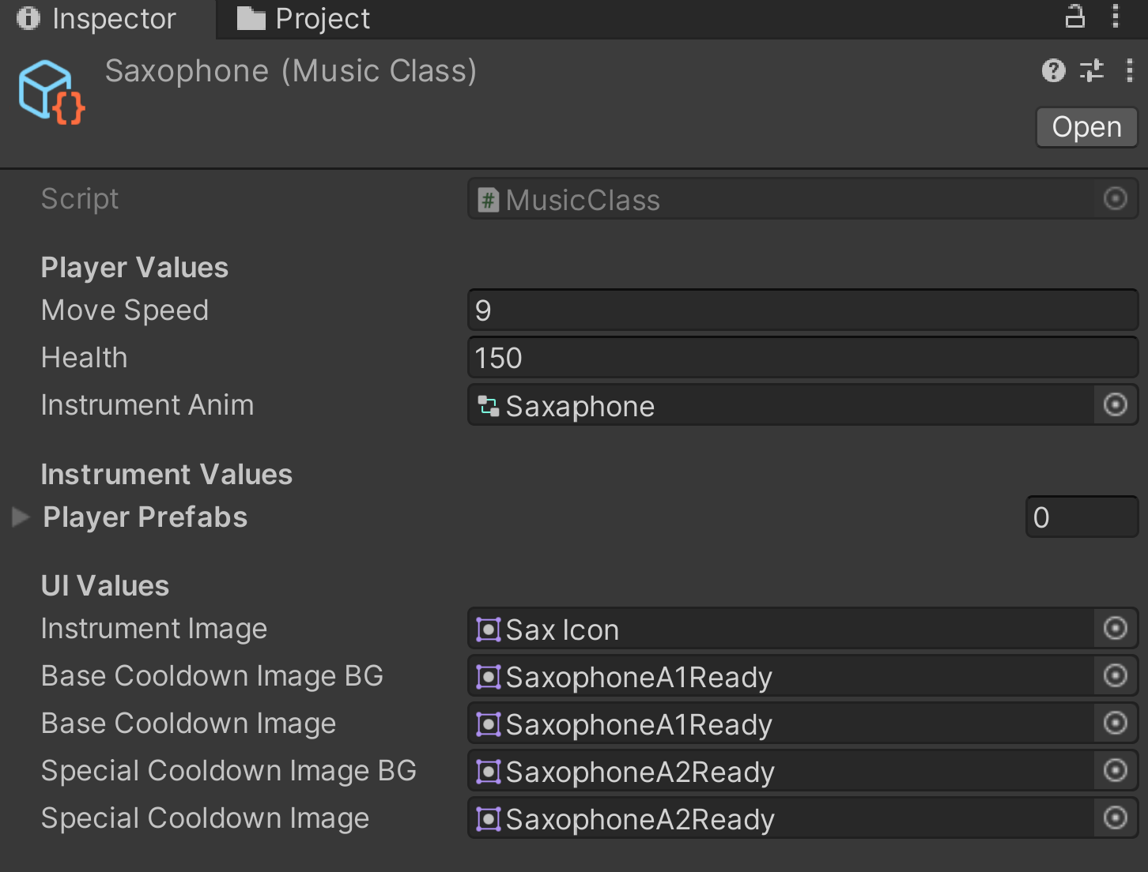The height and width of the screenshot is (872, 1148).
Task: Click the Inspector tab info icon
Action: pyautogui.click(x=28, y=17)
